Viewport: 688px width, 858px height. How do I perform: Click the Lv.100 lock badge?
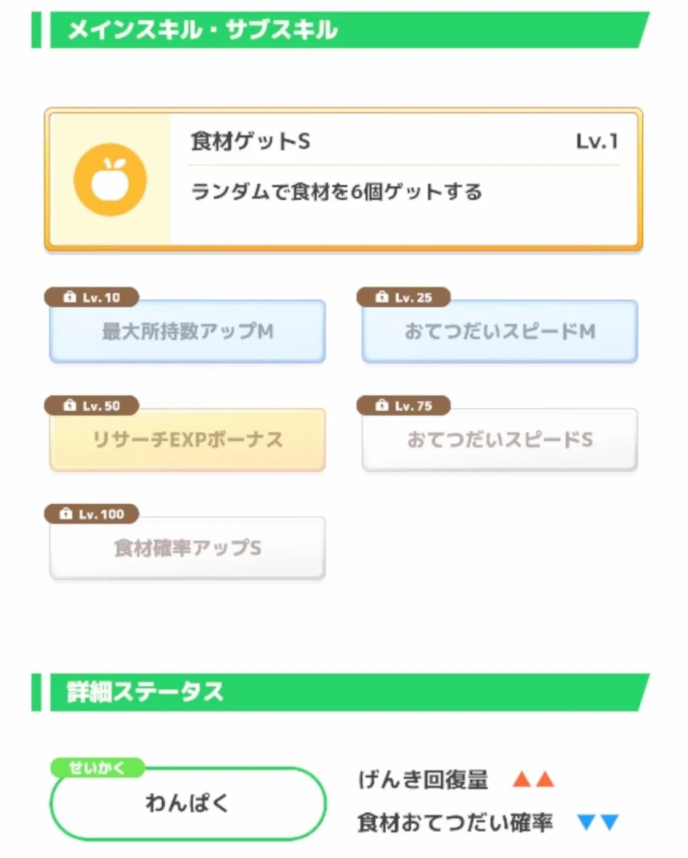pos(92,514)
